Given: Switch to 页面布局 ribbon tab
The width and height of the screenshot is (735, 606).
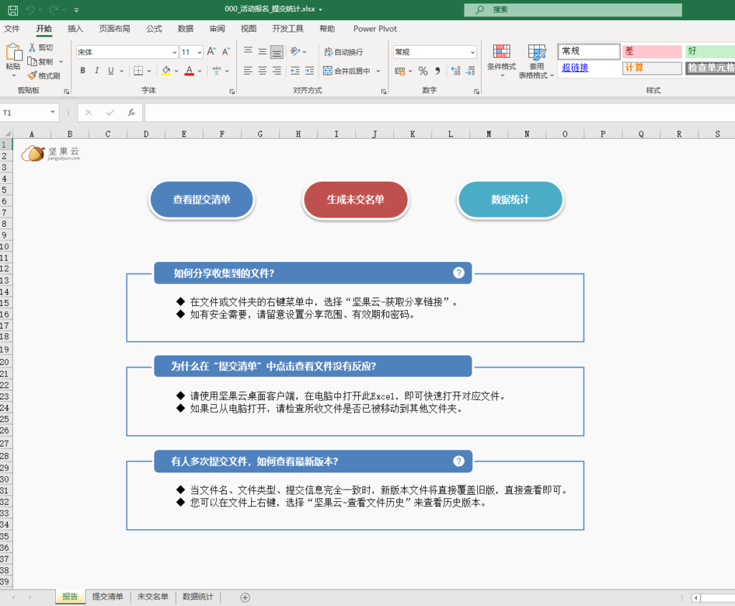Looking at the screenshot, I should point(114,29).
